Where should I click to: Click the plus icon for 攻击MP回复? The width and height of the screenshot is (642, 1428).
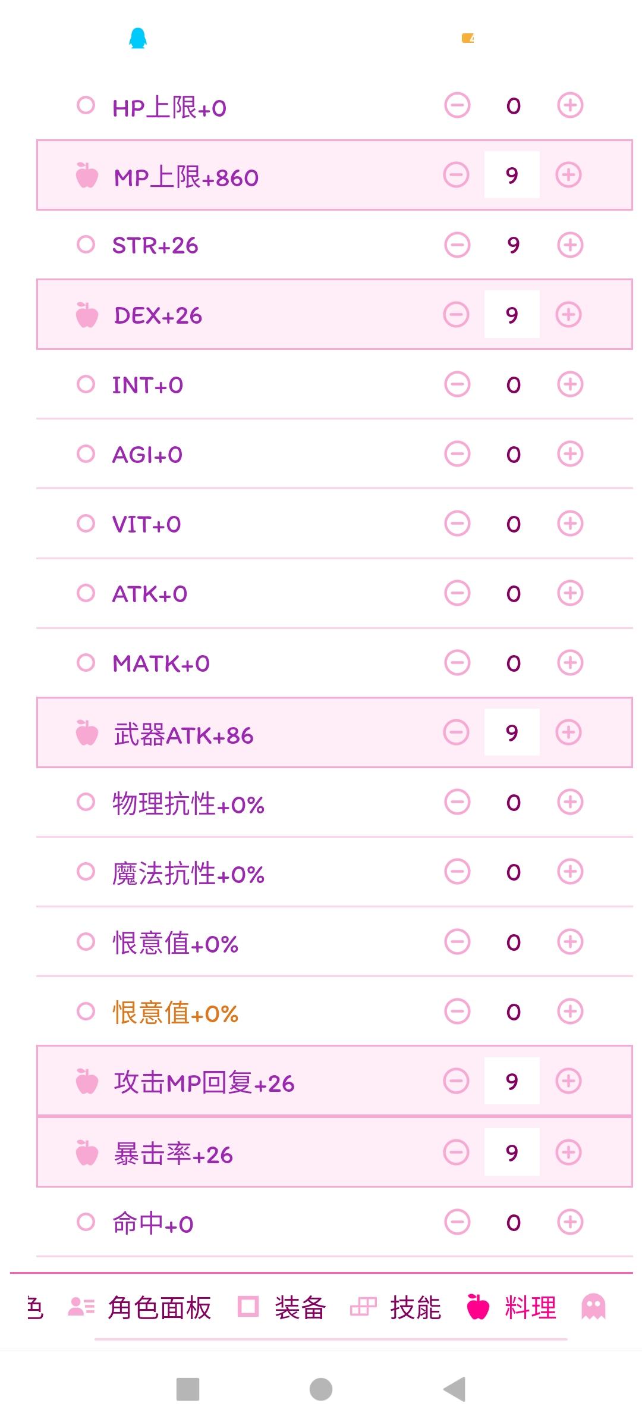point(568,1081)
